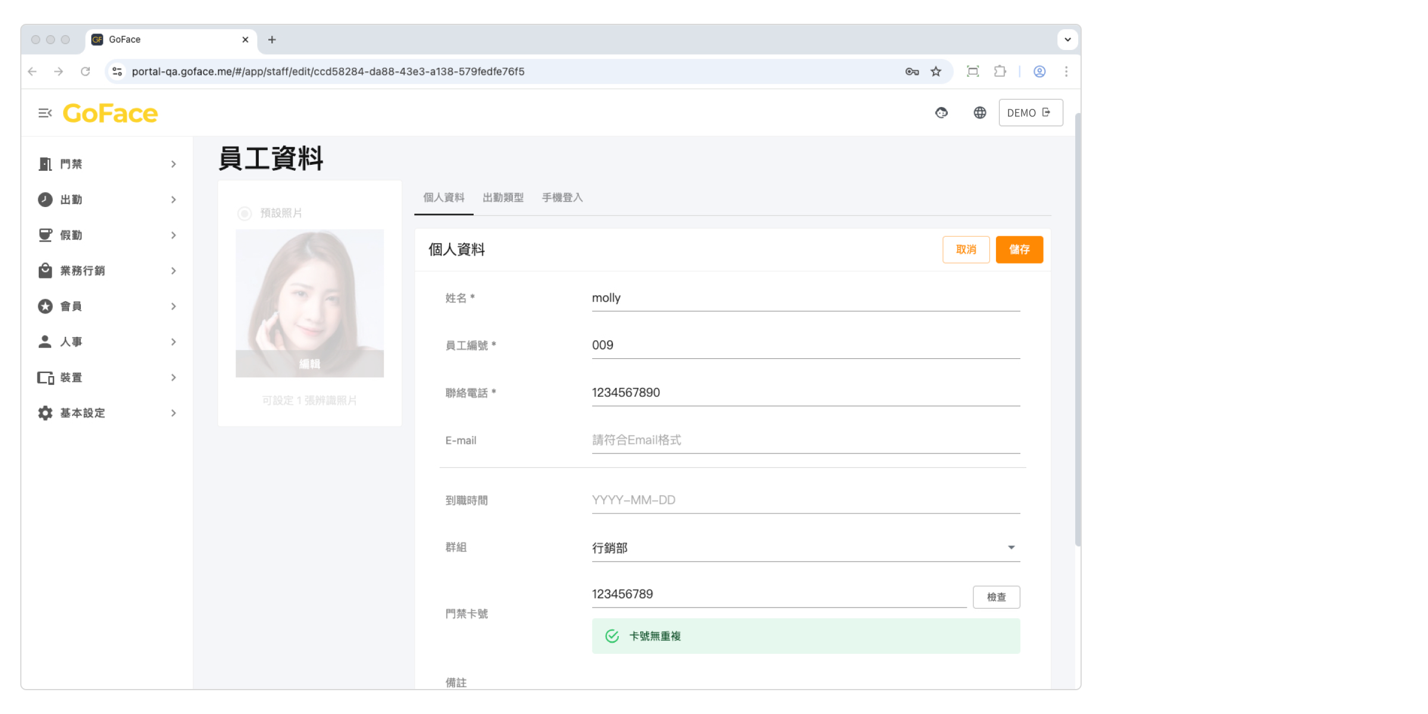Image resolution: width=1428 pixels, height=714 pixels.
Task: Click the 門禁 door icon in the sidebar
Action: point(45,164)
